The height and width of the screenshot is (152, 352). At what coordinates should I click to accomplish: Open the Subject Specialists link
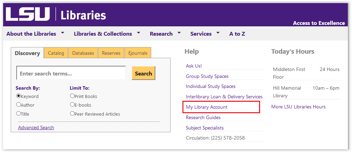pyautogui.click(x=205, y=128)
